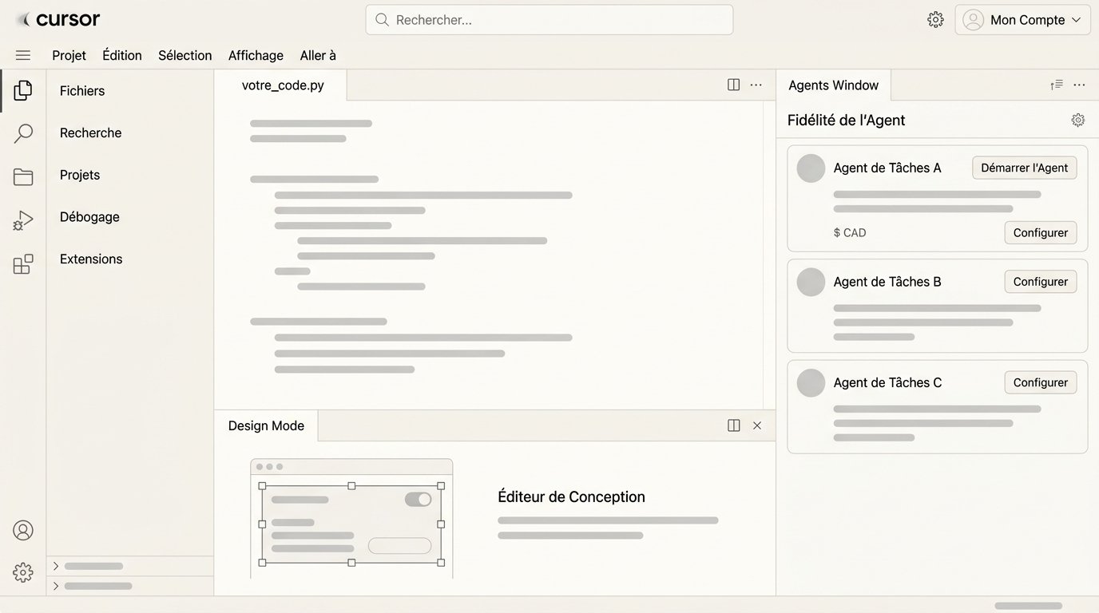Open the hamburger menu icon
Image resolution: width=1099 pixels, height=613 pixels.
pos(23,55)
